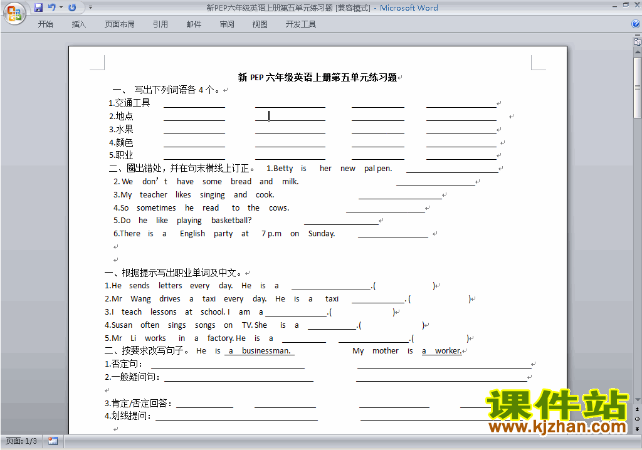Select the 审阅 ribbon tab
This screenshot has height=450, width=642.
coord(227,24)
